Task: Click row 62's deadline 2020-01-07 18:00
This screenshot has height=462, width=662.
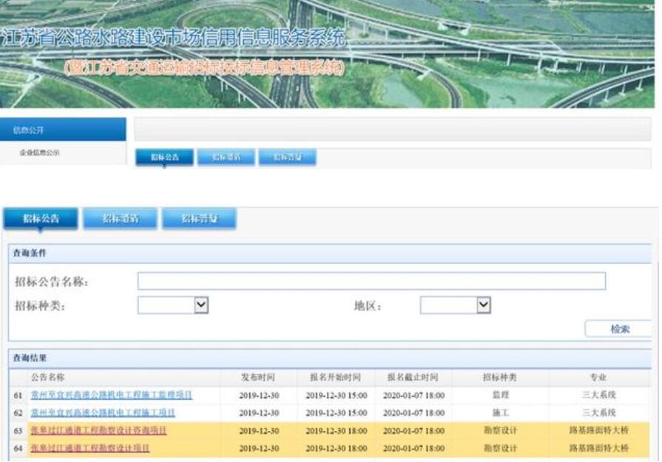Action: point(413,413)
